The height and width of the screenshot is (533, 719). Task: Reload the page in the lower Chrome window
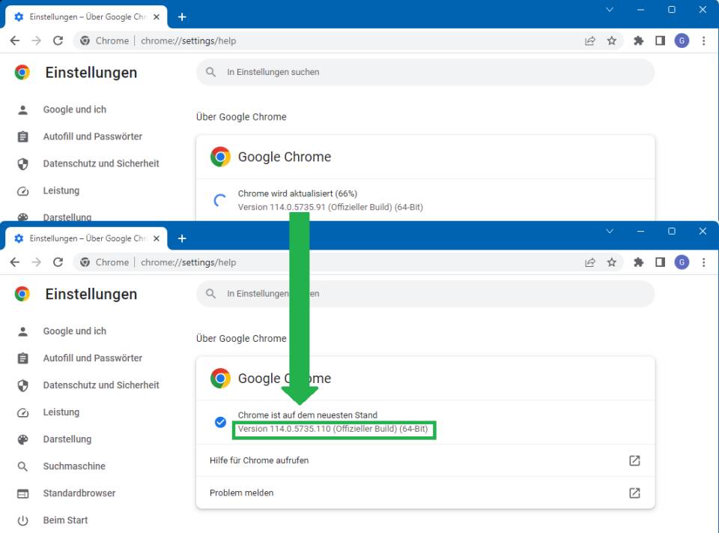pyautogui.click(x=58, y=262)
